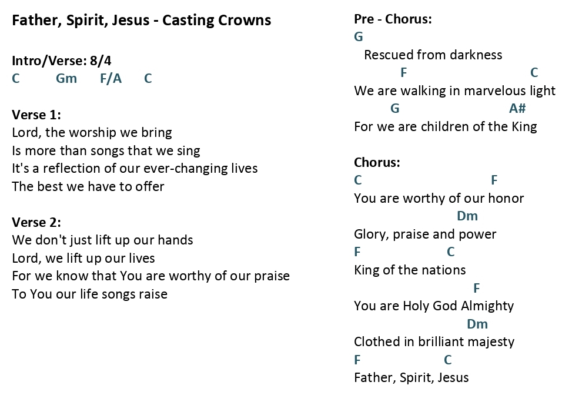Click the lyric King of the nations
The height and width of the screenshot is (402, 572).
[410, 270]
